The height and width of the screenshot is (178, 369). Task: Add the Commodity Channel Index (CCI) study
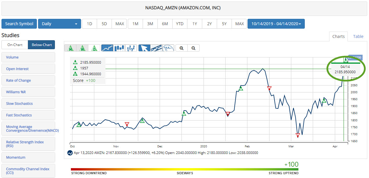28,171
